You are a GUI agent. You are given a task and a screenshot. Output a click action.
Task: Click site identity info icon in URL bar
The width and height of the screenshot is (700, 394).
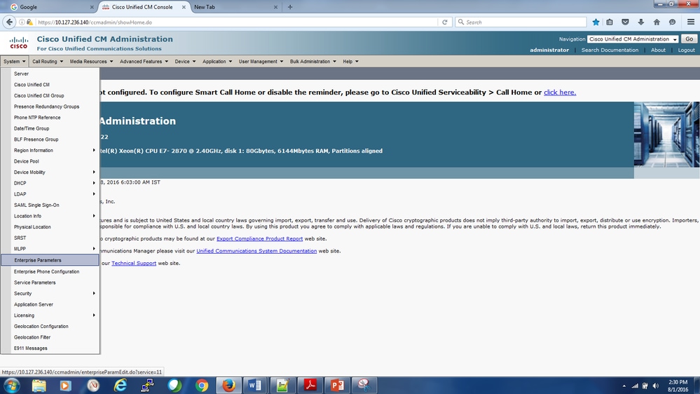(x=22, y=22)
